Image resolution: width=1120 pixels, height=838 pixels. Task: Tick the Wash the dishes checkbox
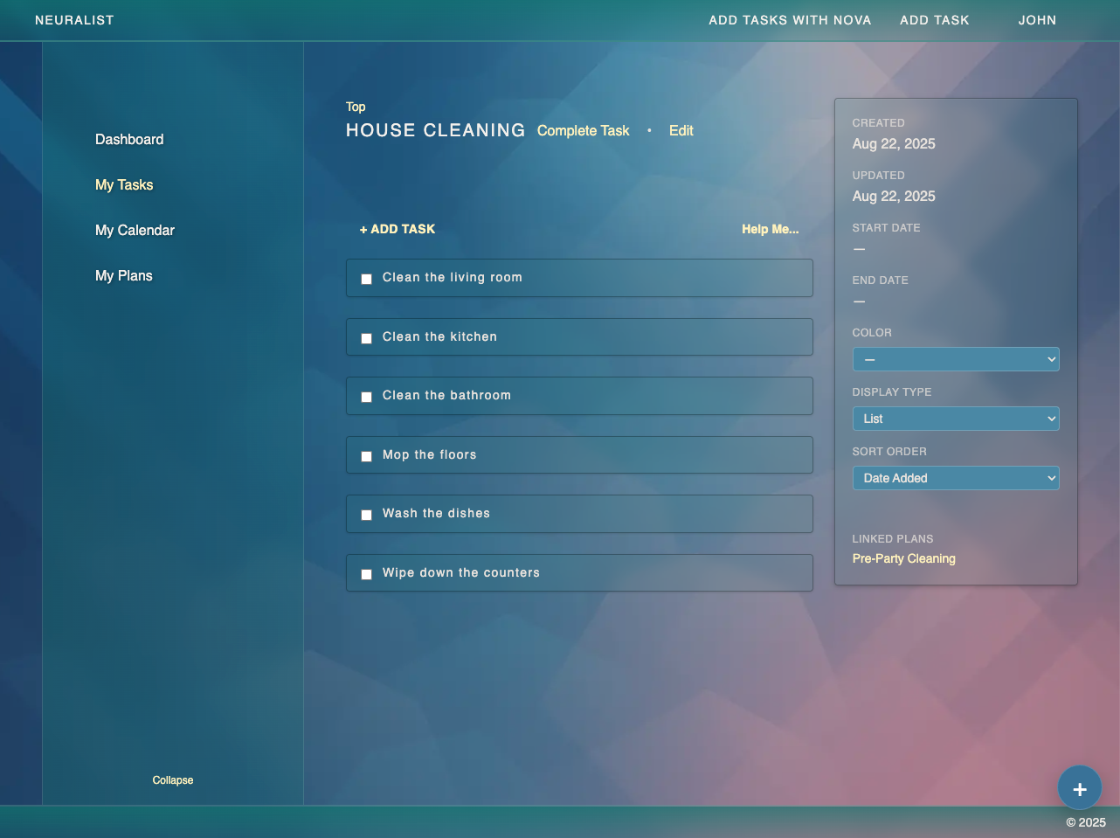(366, 514)
